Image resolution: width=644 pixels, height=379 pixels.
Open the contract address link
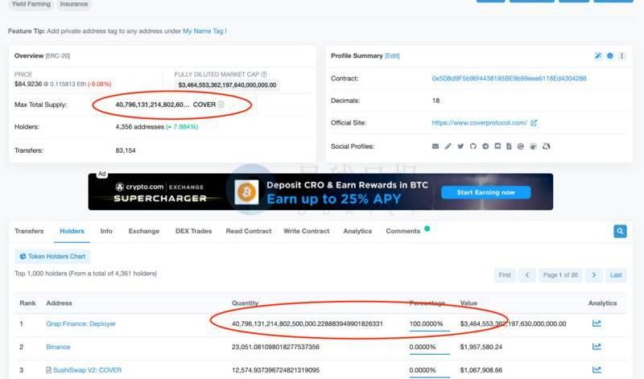509,79
